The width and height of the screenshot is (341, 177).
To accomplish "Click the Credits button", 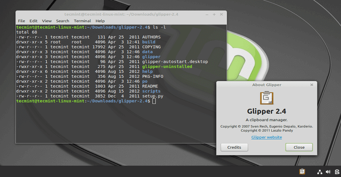I will (234, 147).
